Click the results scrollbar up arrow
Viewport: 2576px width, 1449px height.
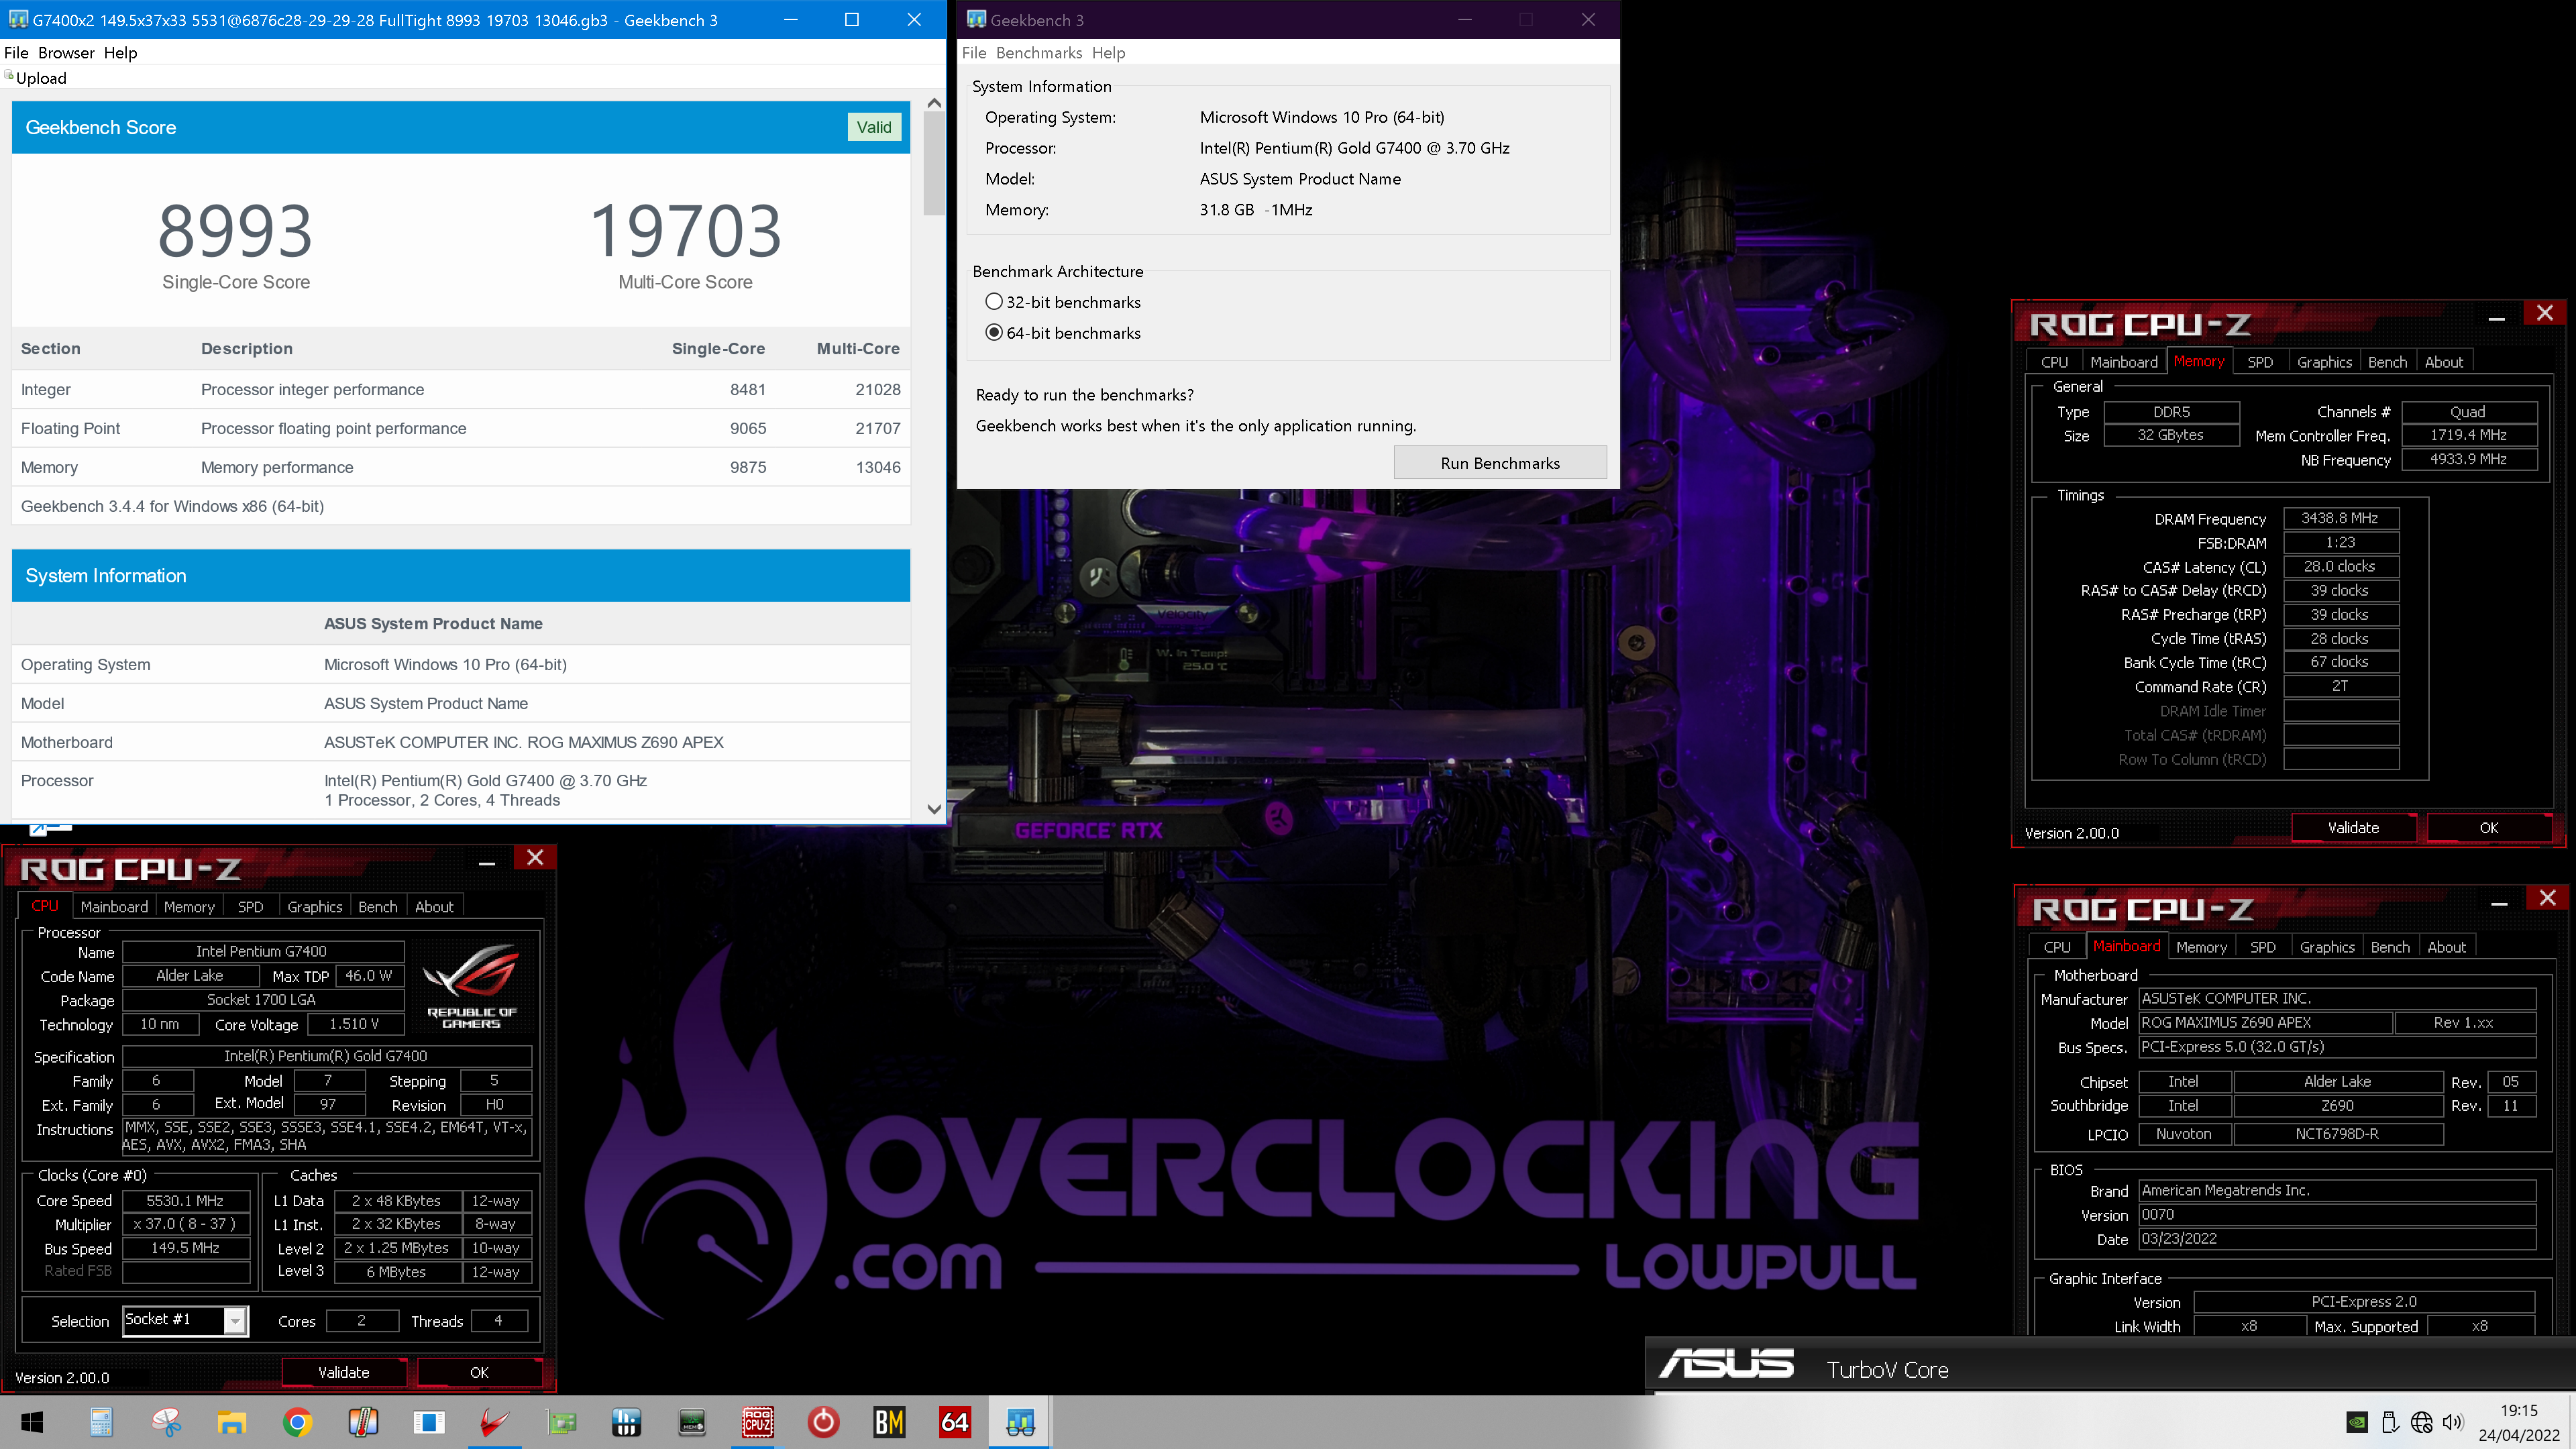pyautogui.click(x=934, y=102)
